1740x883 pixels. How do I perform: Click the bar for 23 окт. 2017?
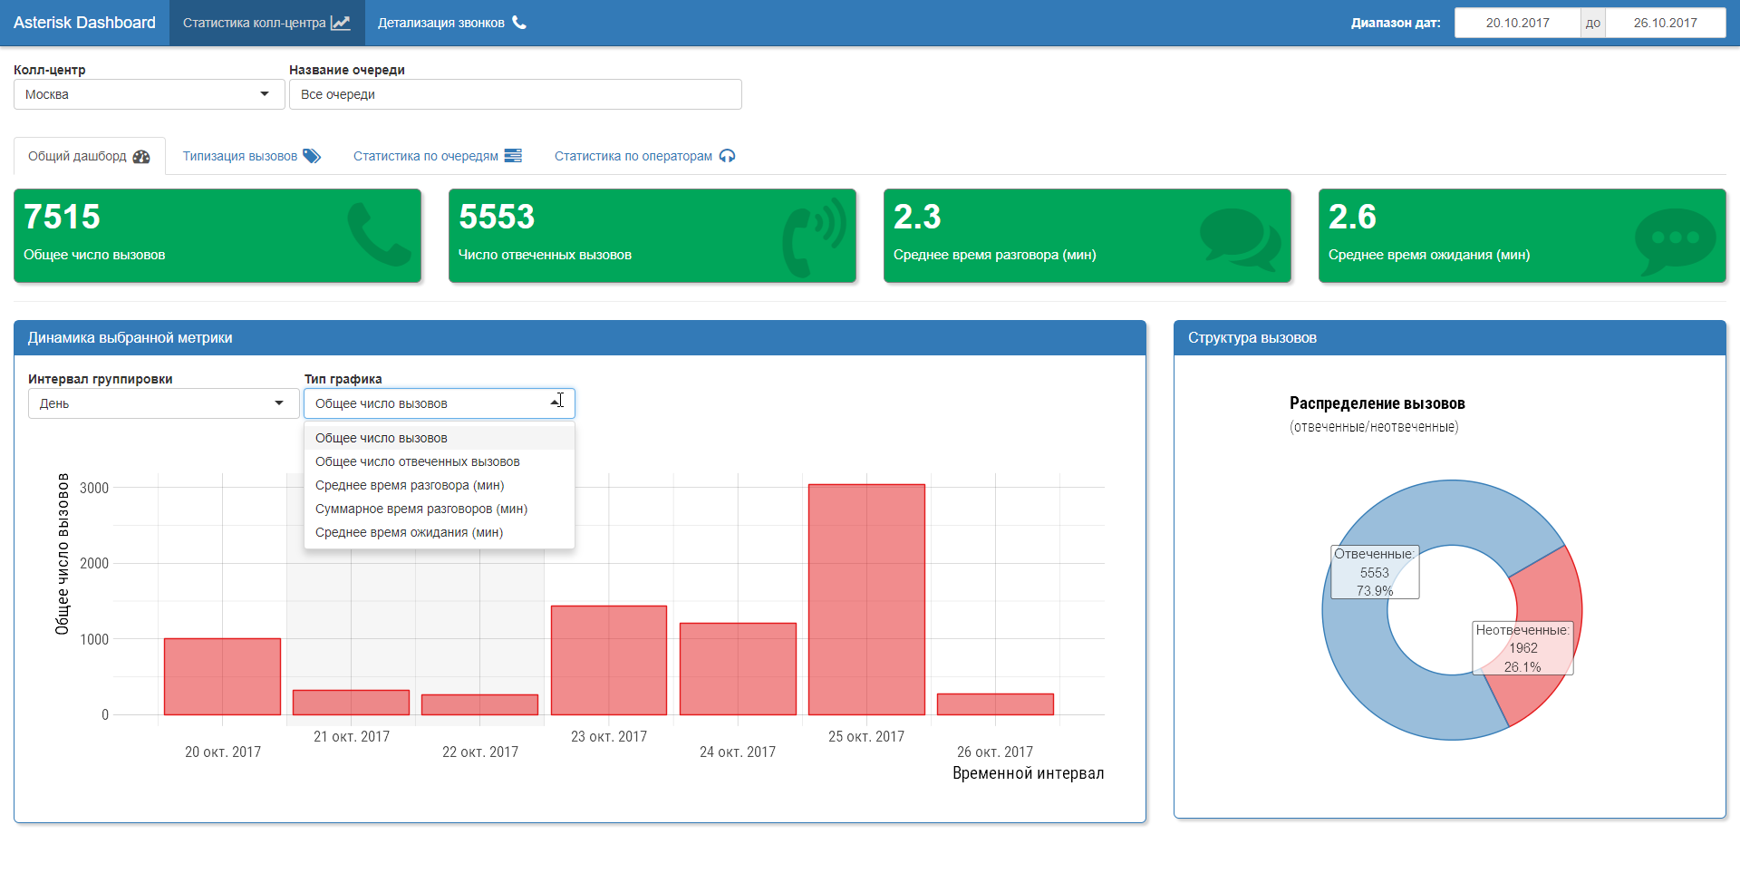609,660
